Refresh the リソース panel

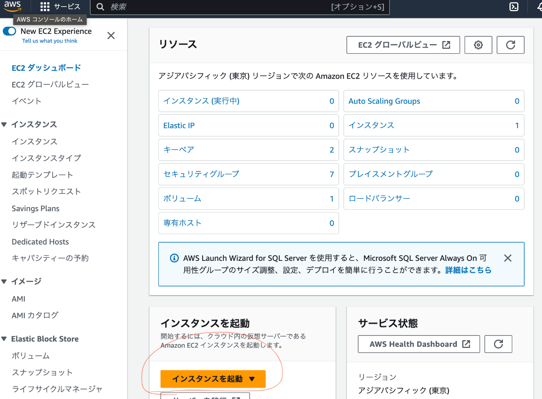[511, 45]
